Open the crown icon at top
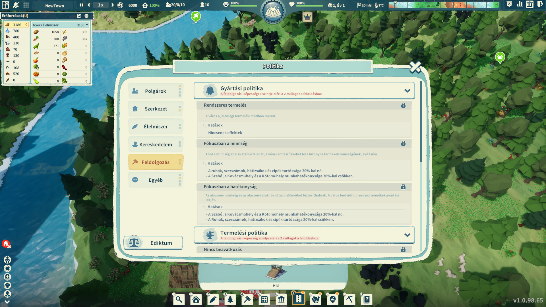The image size is (546, 307). pyautogui.click(x=307, y=17)
